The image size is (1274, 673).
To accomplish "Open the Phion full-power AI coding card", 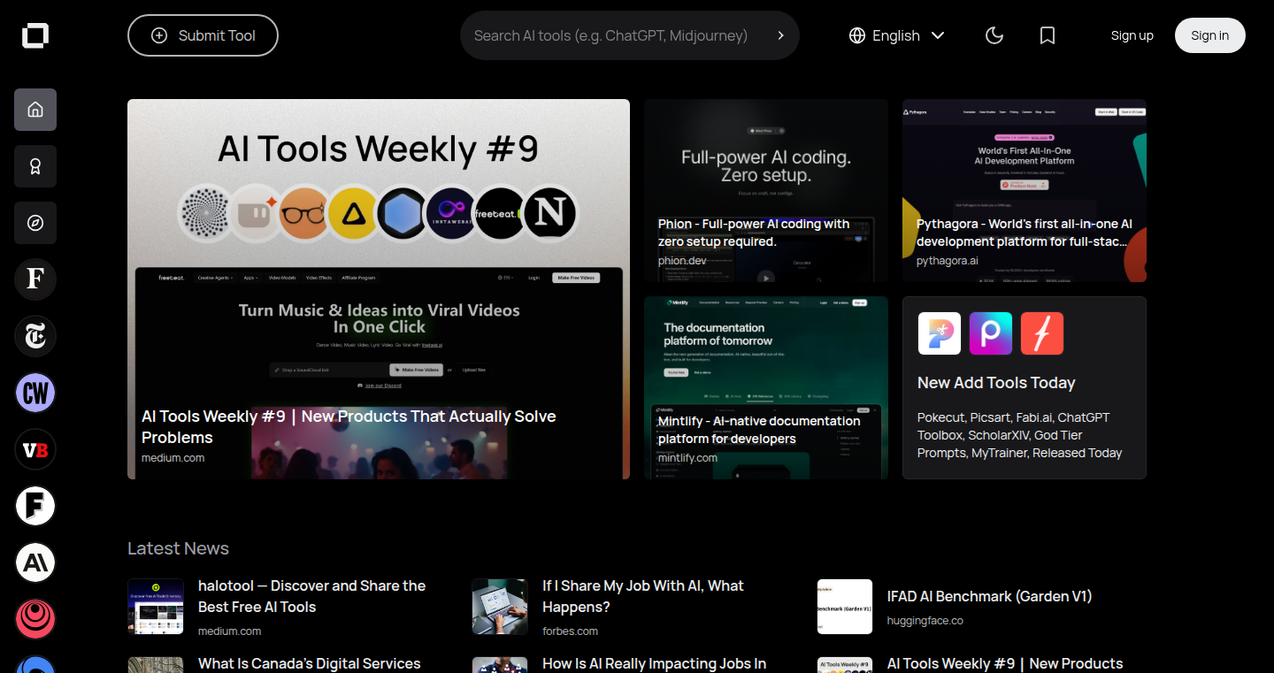I will (766, 190).
